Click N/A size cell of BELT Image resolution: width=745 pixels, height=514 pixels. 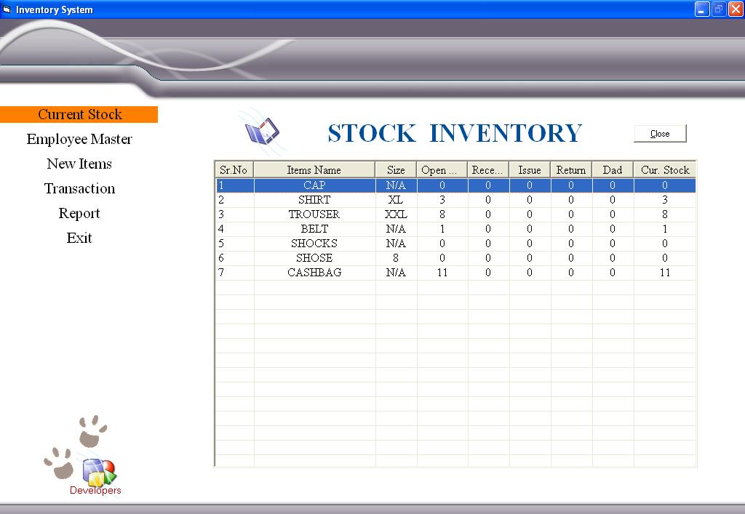pyautogui.click(x=396, y=229)
